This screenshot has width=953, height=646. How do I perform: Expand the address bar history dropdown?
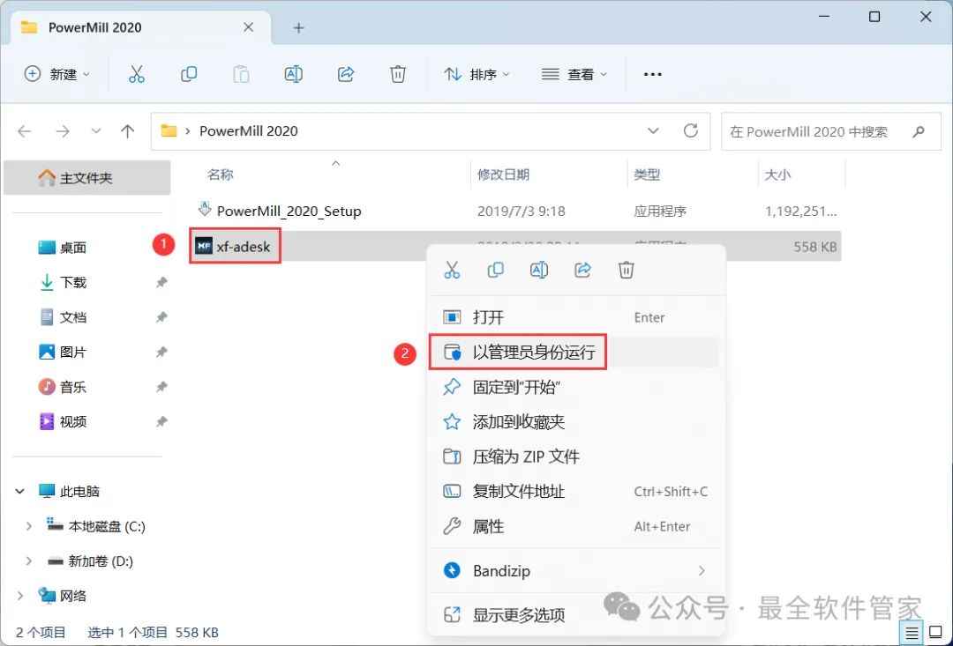pyautogui.click(x=653, y=130)
